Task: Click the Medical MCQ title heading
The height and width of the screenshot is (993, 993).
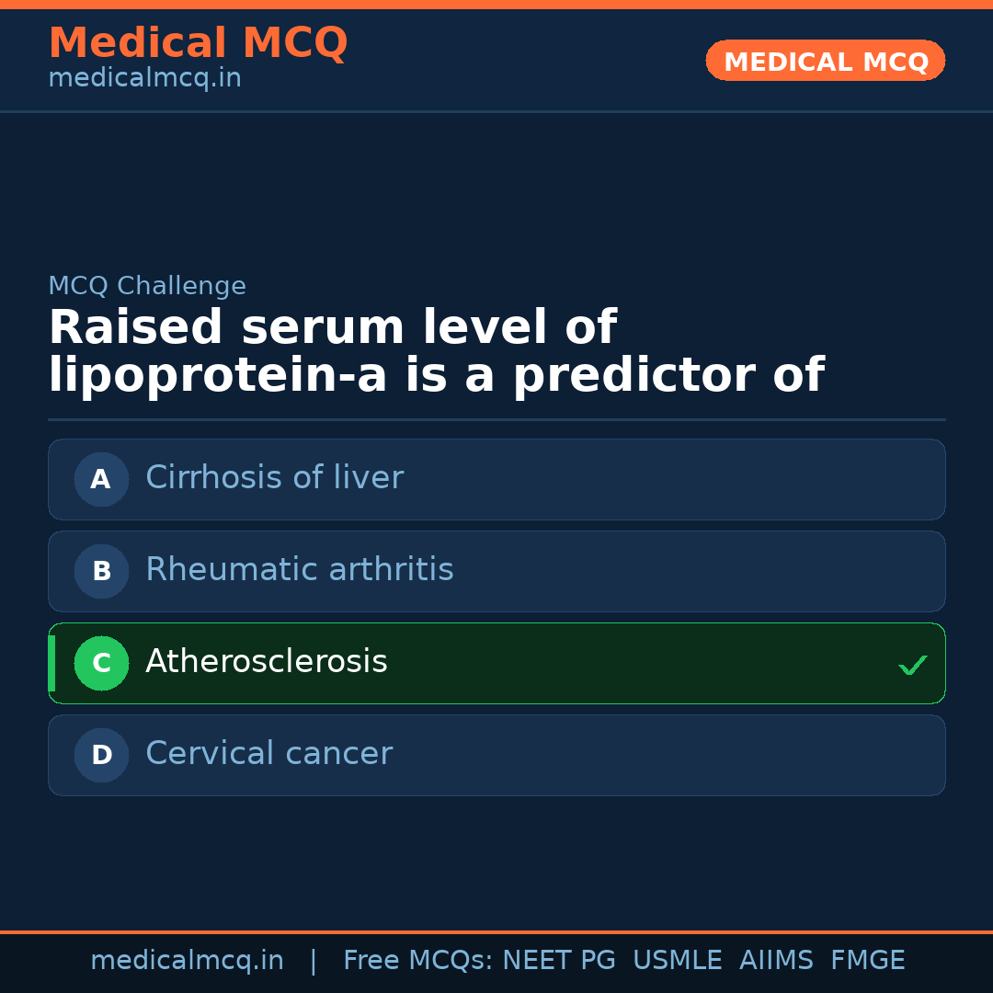Action: (x=198, y=43)
